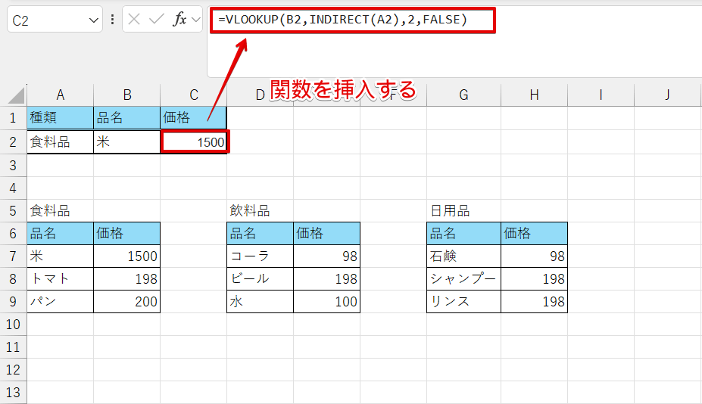Click the 98 price next to コーラ
The width and height of the screenshot is (702, 404).
point(327,256)
